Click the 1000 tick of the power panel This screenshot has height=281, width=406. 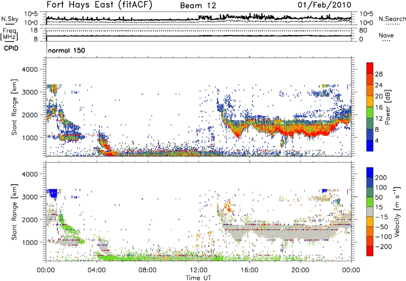[29, 137]
